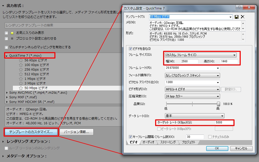Screen dimensions: 259x162
Task: Favorite the 3 Mbps ビデオ template star
Action: point(21,83)
